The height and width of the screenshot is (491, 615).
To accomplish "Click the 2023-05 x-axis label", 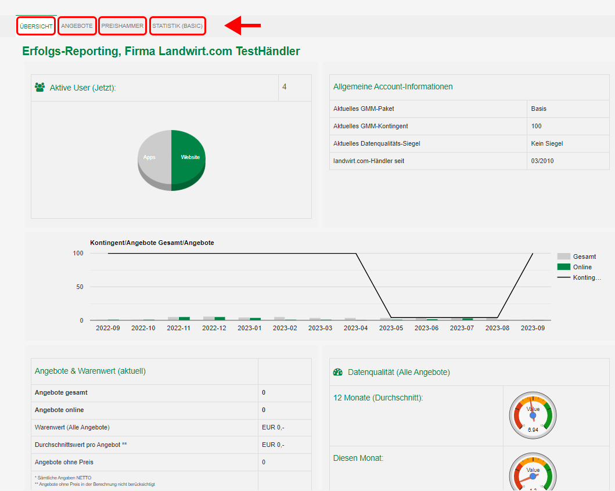I will point(391,328).
